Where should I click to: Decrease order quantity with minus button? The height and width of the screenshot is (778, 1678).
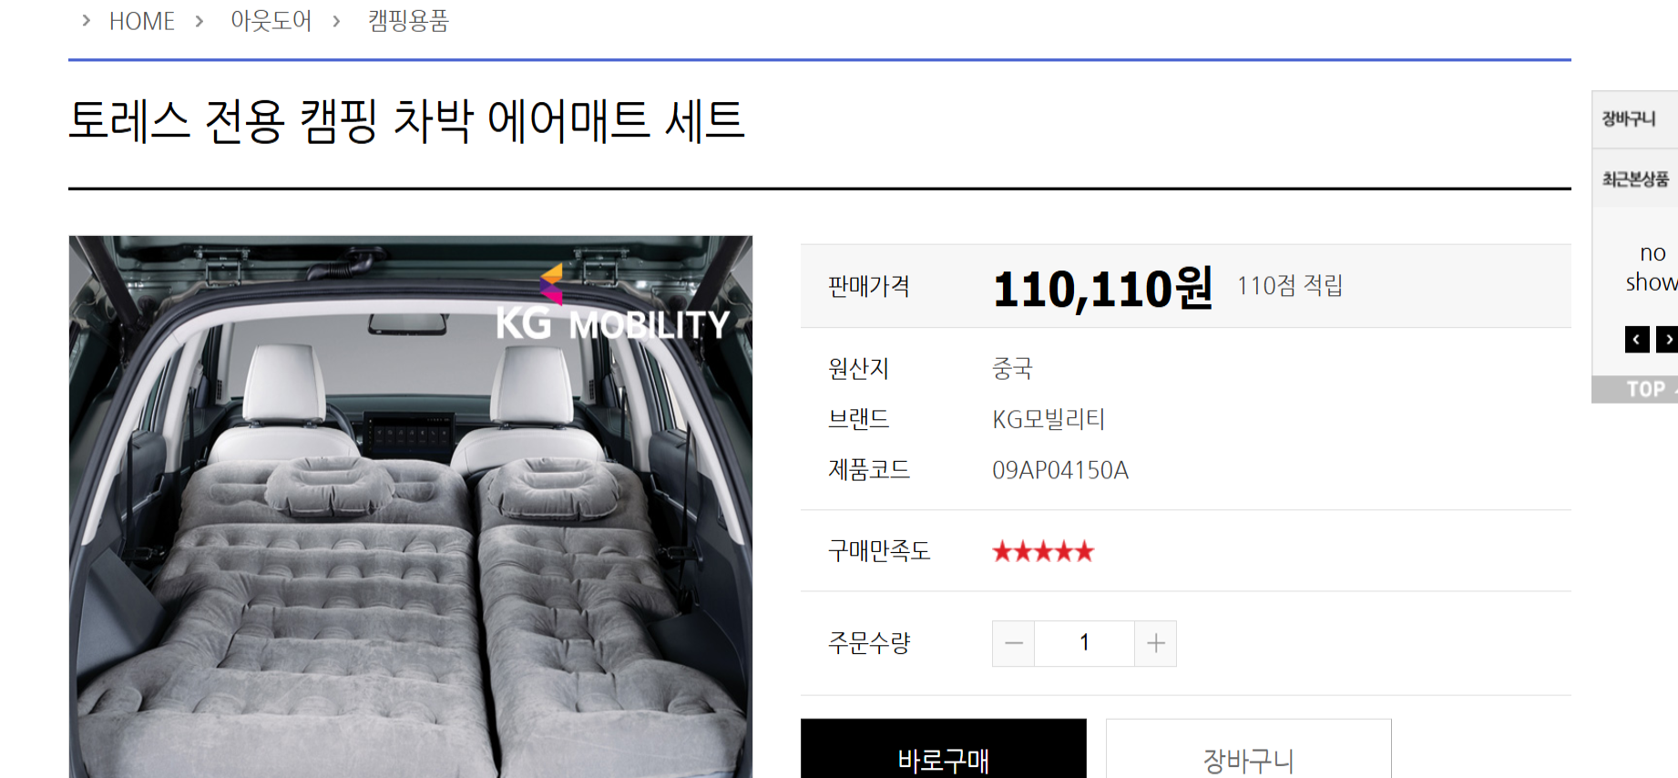(1013, 643)
